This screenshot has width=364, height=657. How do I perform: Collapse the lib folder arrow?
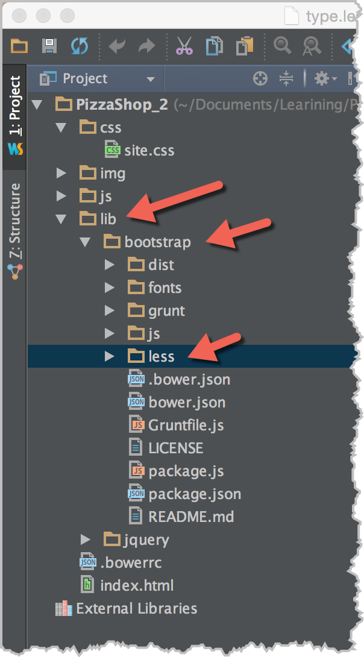[x=61, y=219]
